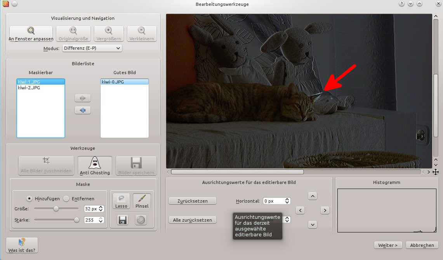Choose the Pinsel brush tool
Screen dimensions: 443x260
[142, 201]
